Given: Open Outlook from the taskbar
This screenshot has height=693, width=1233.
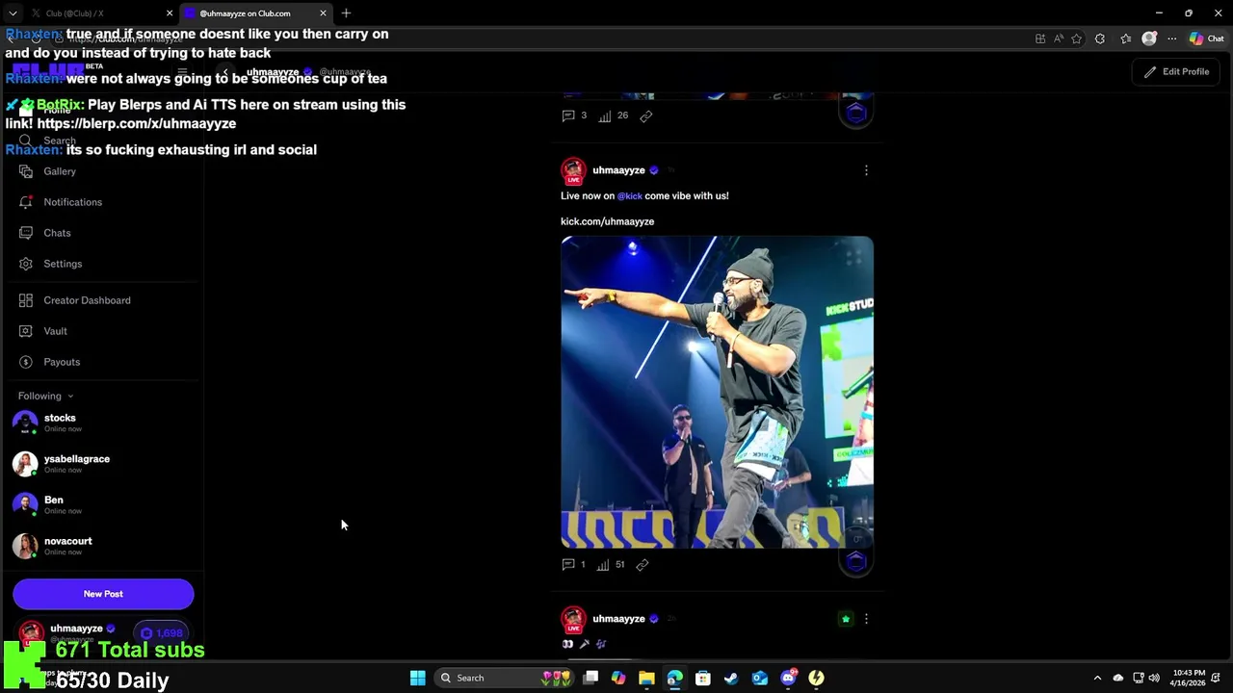Looking at the screenshot, I should coord(760,678).
